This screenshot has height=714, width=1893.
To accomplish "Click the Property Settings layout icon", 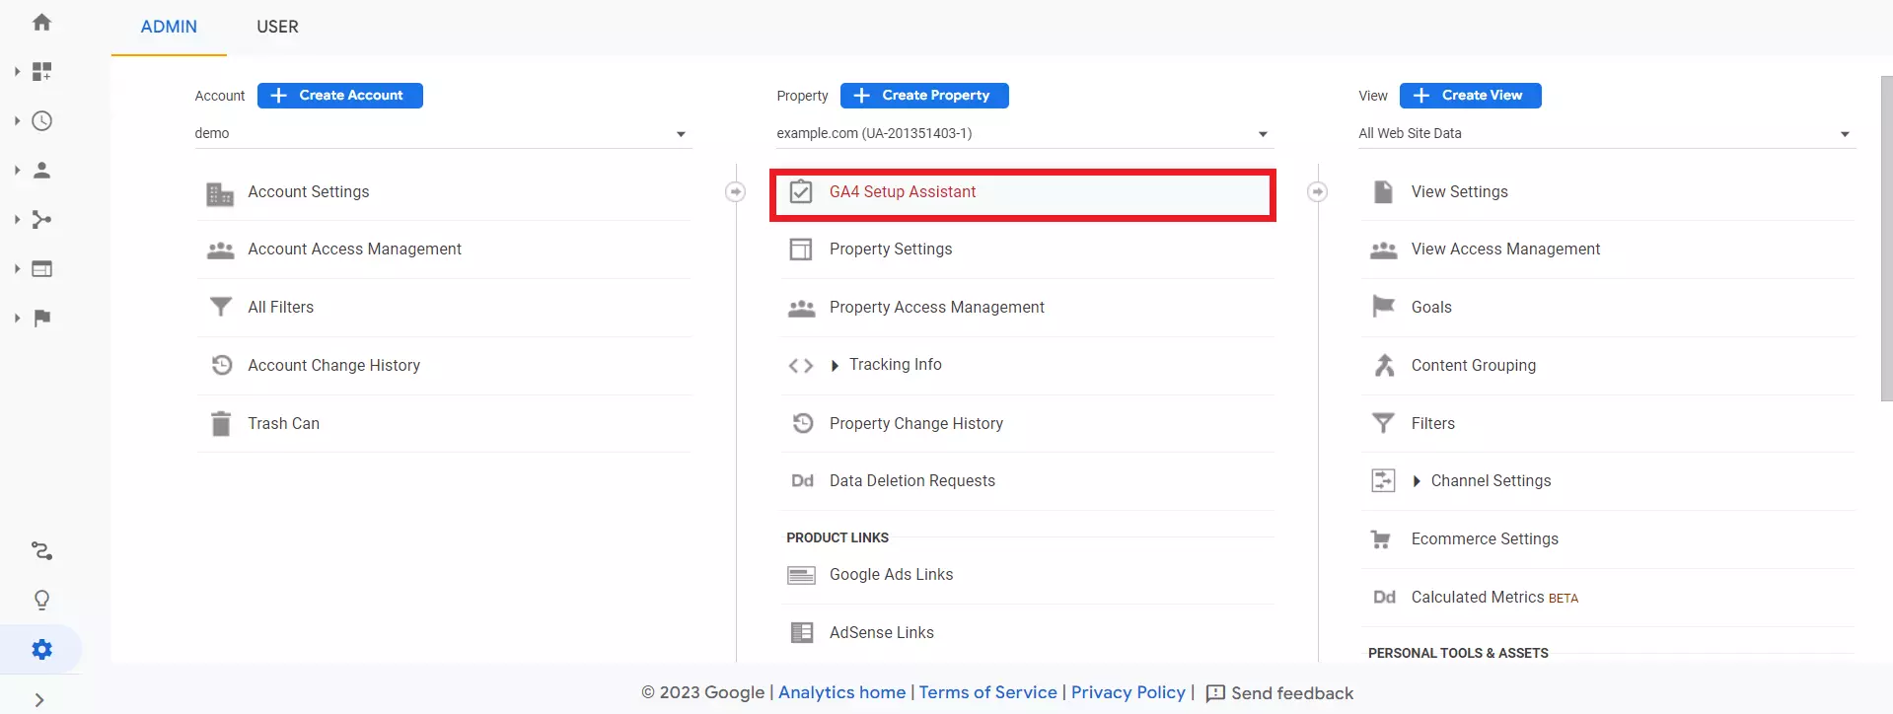I will click(801, 250).
